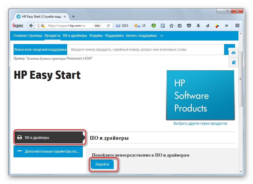
Task: Select Форумы in the navigation bar
Action: (x=96, y=36)
